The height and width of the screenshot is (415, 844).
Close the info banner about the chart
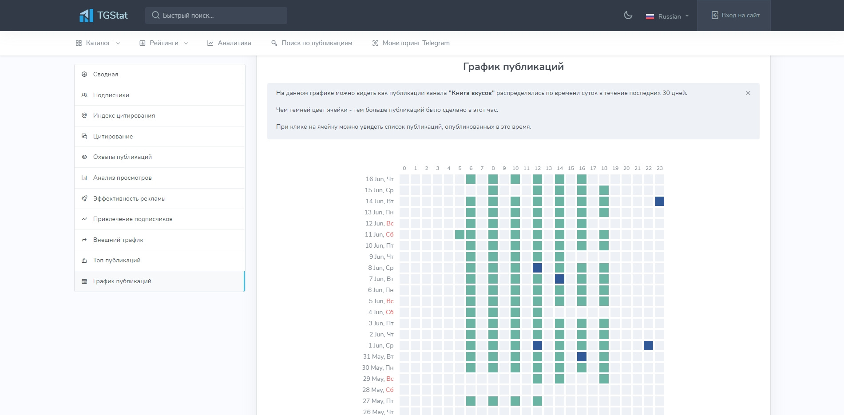pyautogui.click(x=748, y=93)
